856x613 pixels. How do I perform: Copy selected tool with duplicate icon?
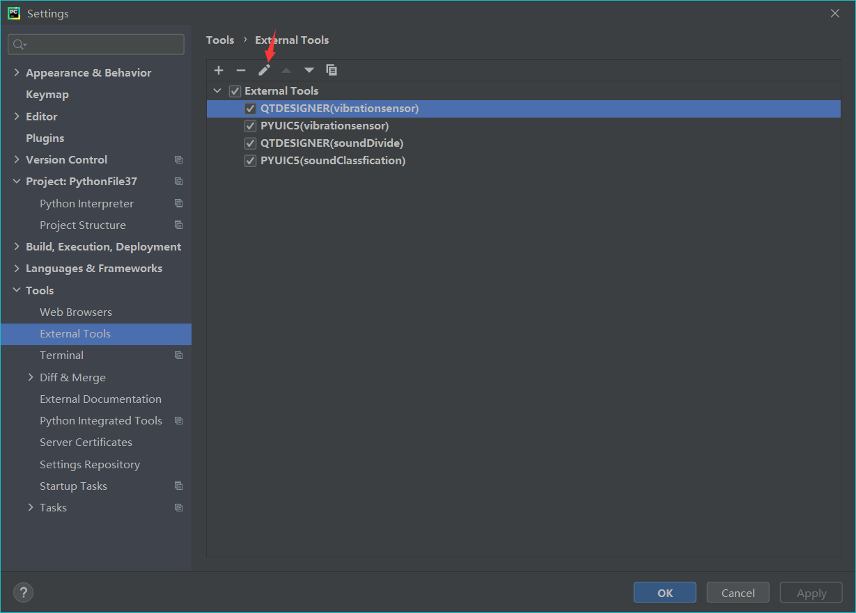(332, 70)
